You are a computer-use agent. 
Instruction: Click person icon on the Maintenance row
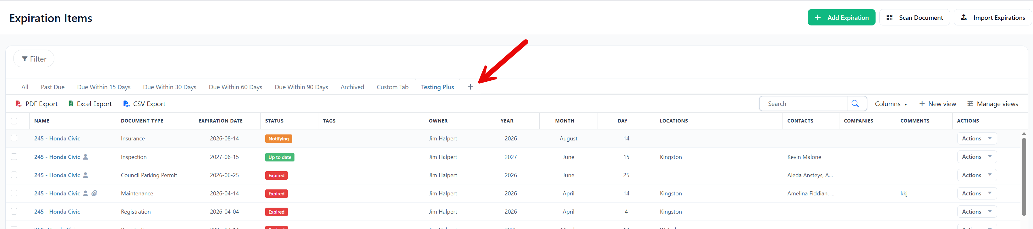(x=85, y=193)
